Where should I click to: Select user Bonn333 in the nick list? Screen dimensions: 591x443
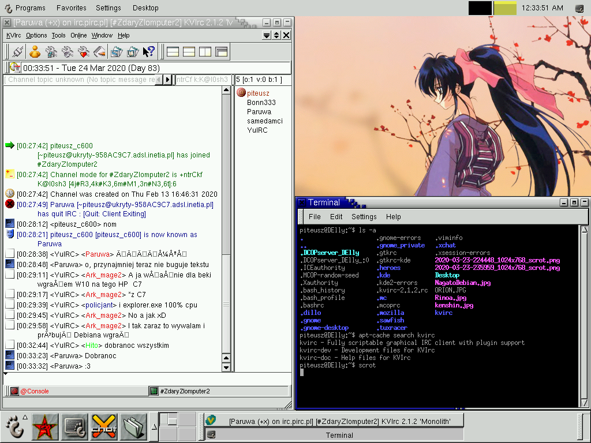pyautogui.click(x=261, y=103)
